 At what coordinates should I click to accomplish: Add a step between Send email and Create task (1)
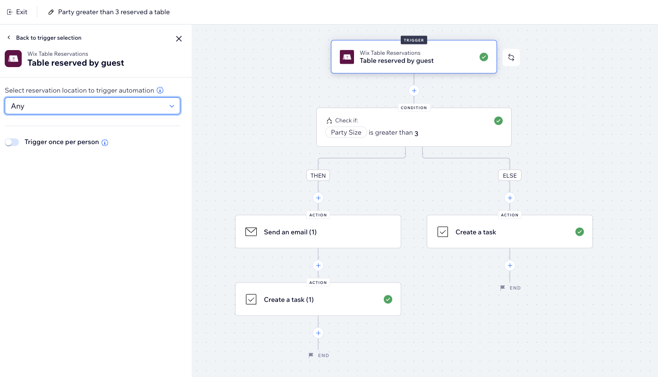tap(318, 266)
